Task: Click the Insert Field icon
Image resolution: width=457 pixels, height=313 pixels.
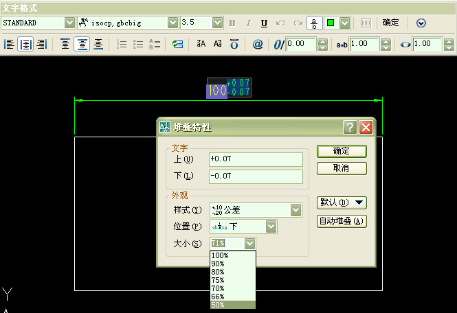Action: click(x=177, y=44)
